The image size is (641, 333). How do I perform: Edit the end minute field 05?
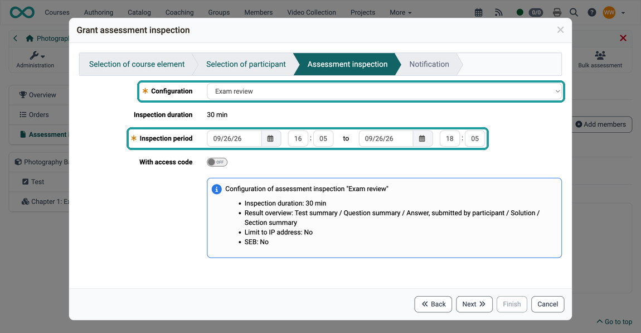[475, 139]
